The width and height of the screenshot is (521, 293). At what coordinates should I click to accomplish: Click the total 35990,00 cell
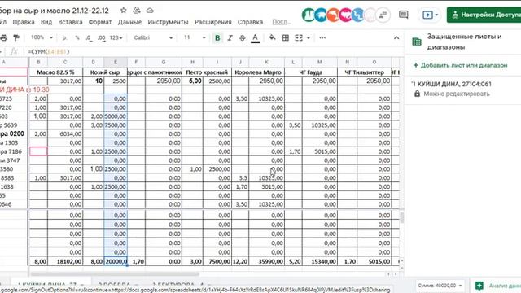point(267,261)
